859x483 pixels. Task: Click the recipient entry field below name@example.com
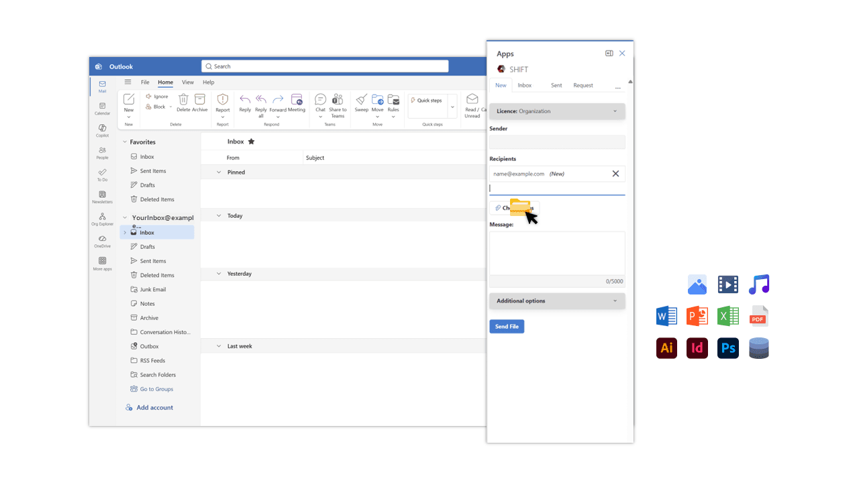(557, 189)
